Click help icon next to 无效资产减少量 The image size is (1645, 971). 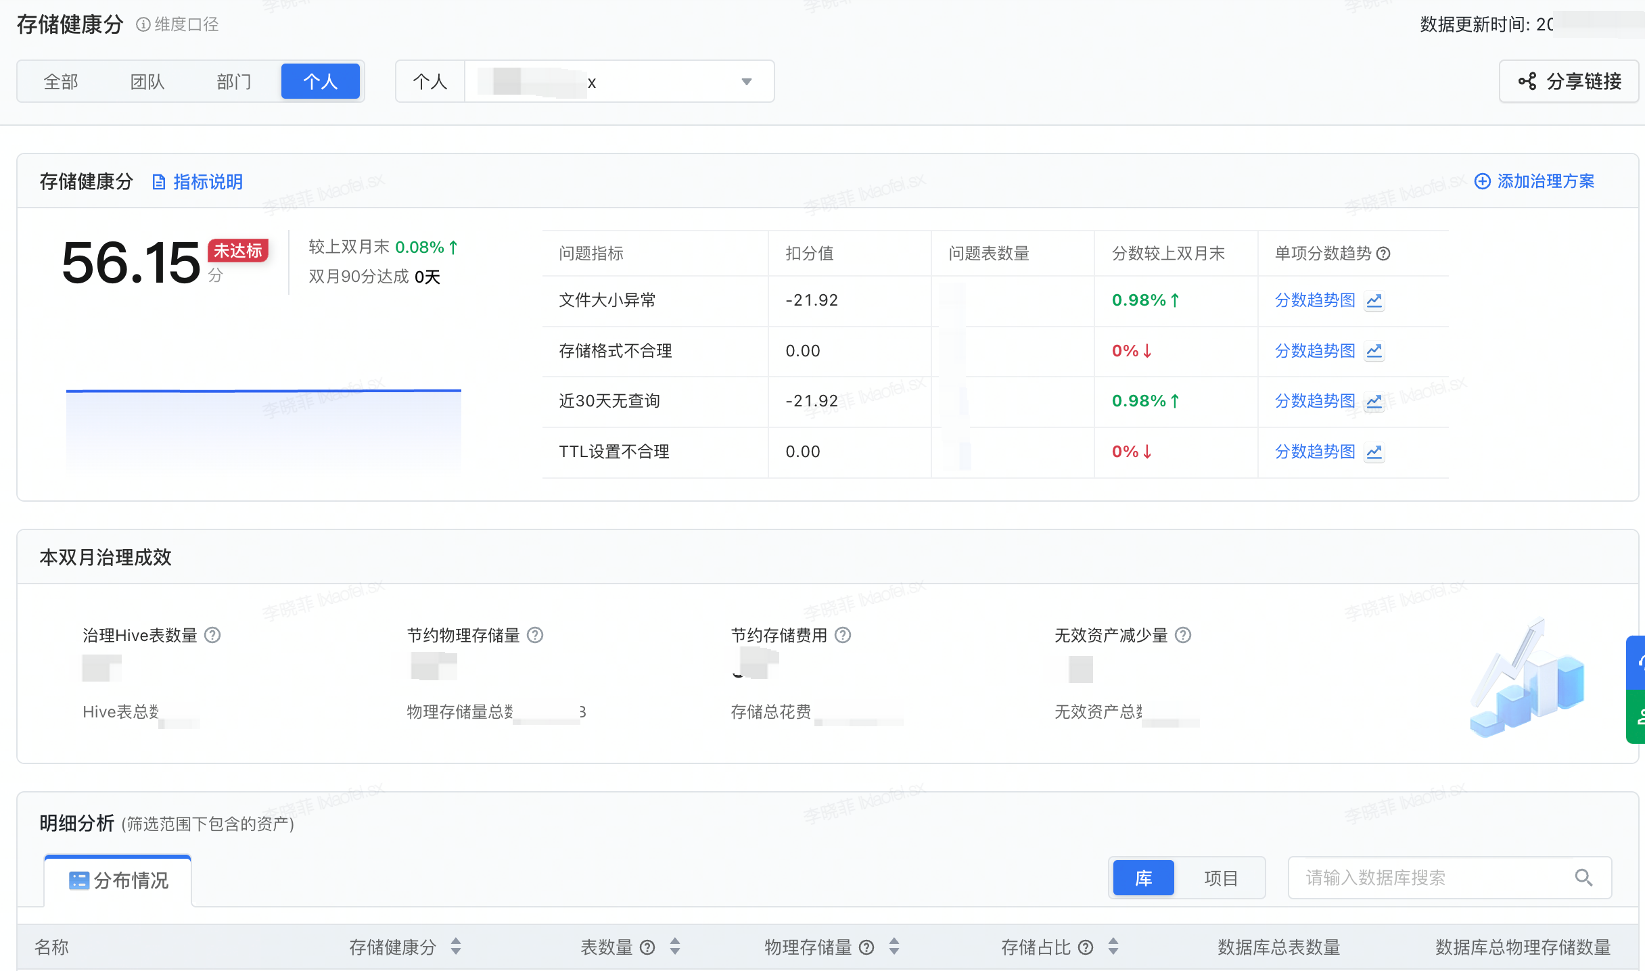point(1183,635)
